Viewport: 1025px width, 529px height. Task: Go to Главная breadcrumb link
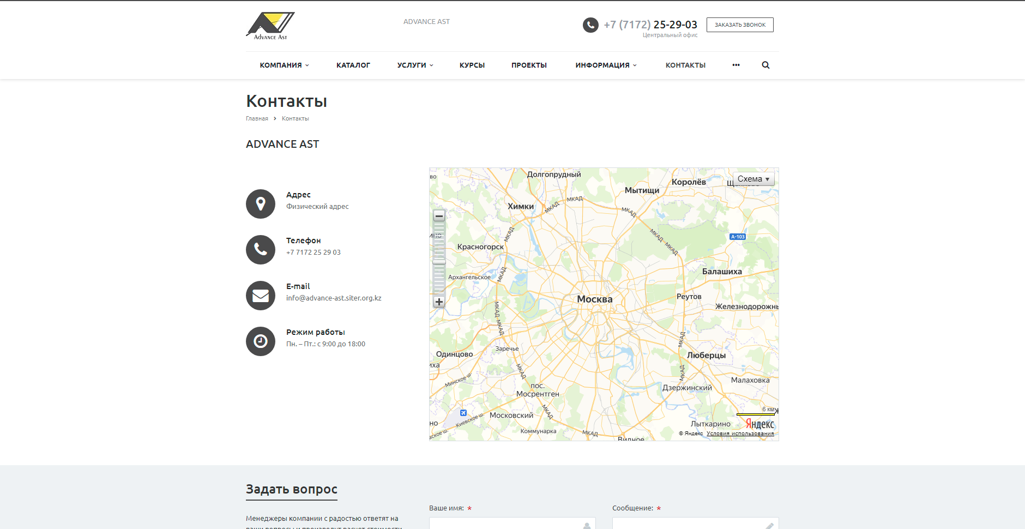257,118
